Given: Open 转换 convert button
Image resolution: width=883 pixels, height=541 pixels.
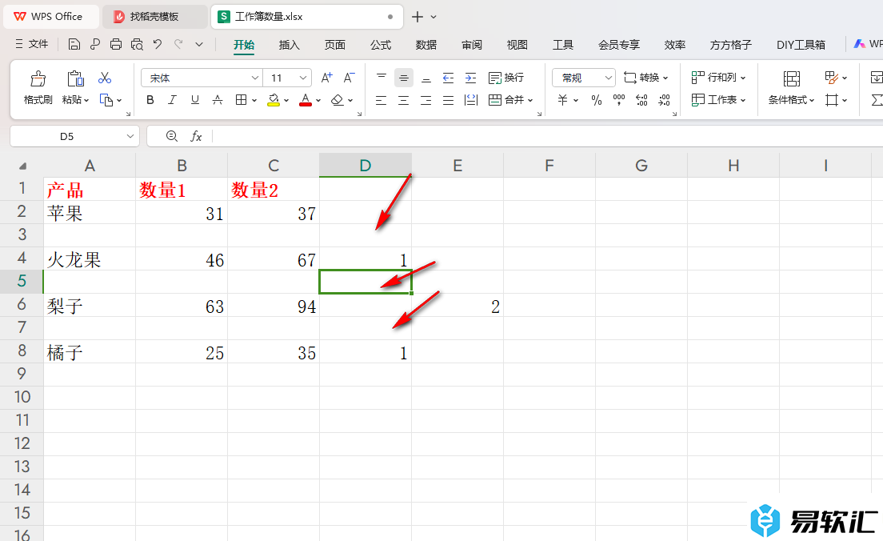Looking at the screenshot, I should 646,78.
